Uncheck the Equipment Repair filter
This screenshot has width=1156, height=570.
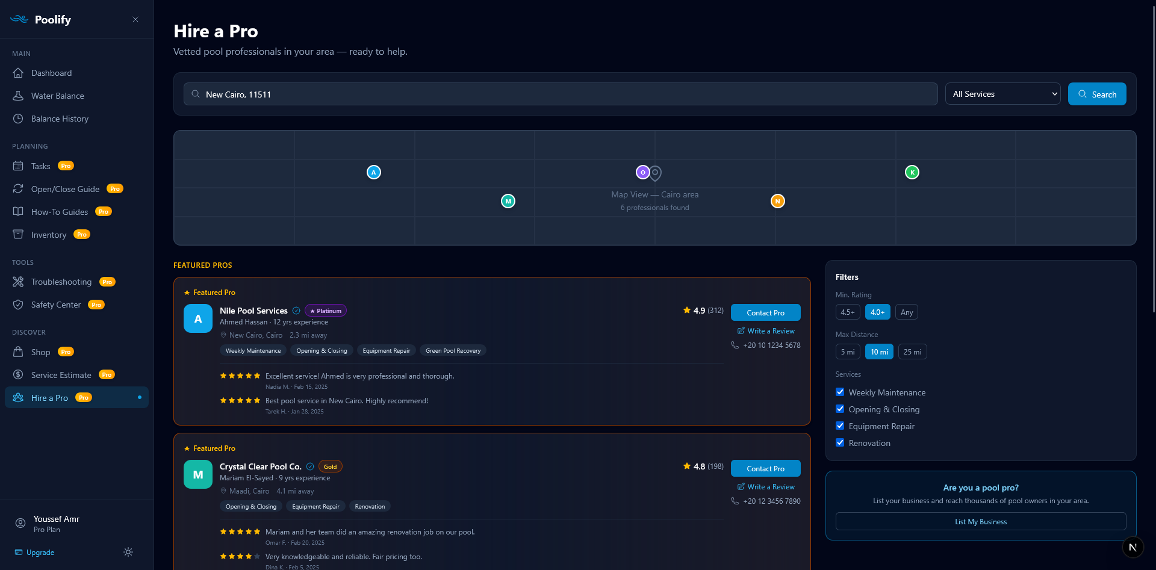click(x=840, y=426)
